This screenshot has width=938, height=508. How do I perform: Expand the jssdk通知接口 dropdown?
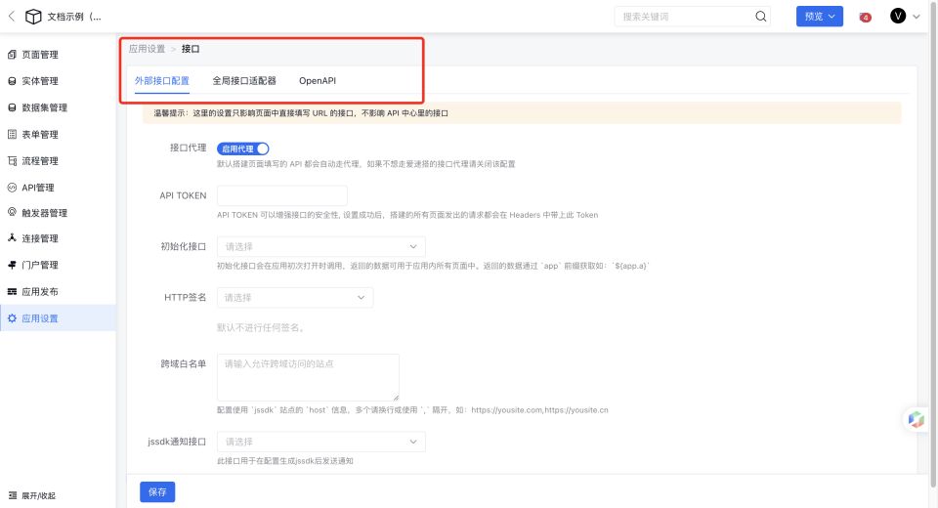click(320, 442)
